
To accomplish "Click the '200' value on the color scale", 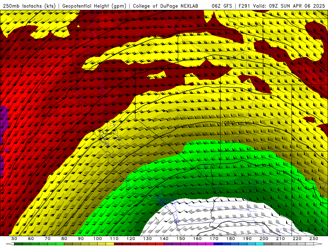I will (x=264, y=239).
